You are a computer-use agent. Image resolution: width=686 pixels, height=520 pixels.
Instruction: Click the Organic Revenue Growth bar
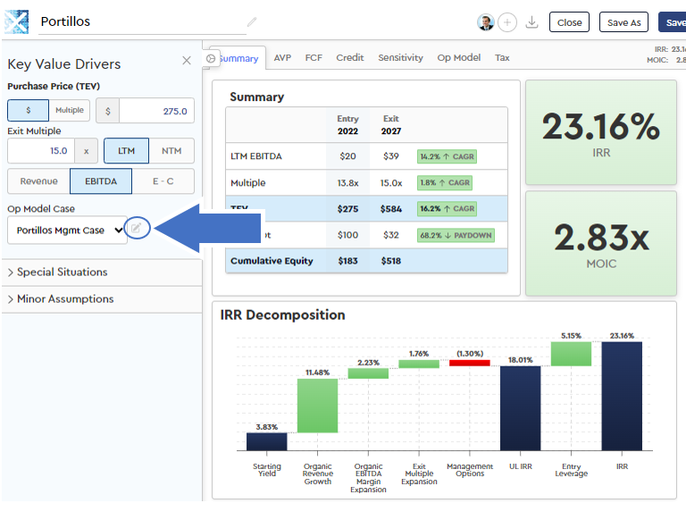pyautogui.click(x=318, y=406)
